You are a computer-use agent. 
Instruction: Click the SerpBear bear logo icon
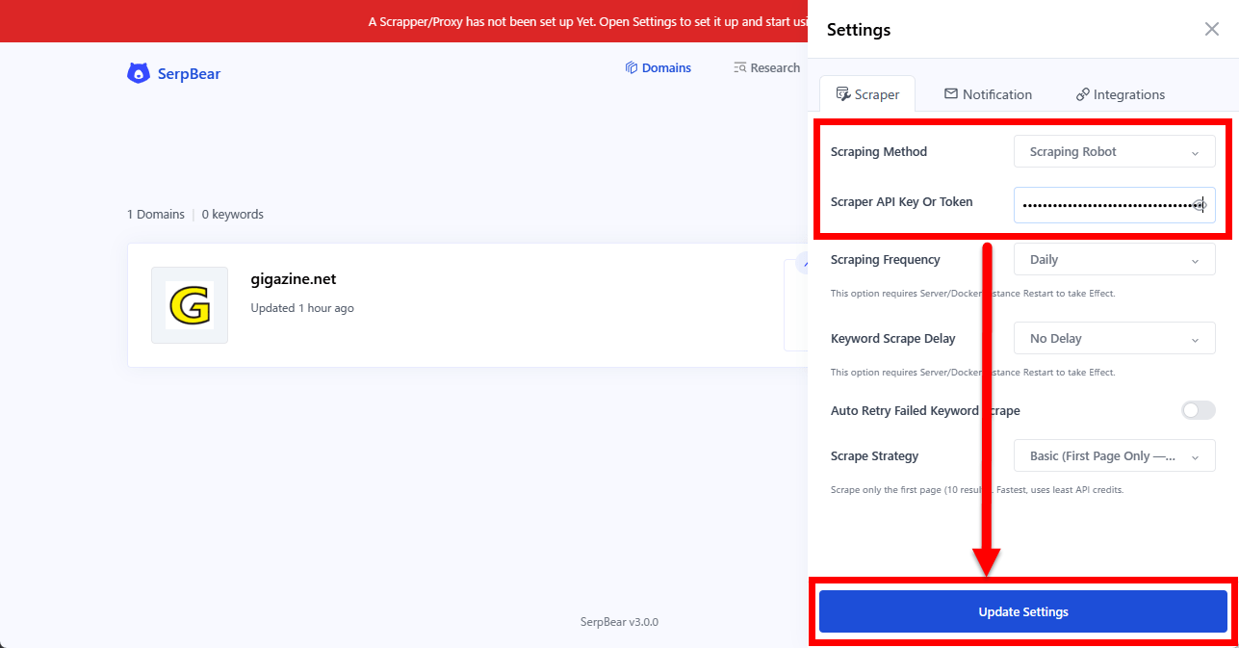[139, 73]
